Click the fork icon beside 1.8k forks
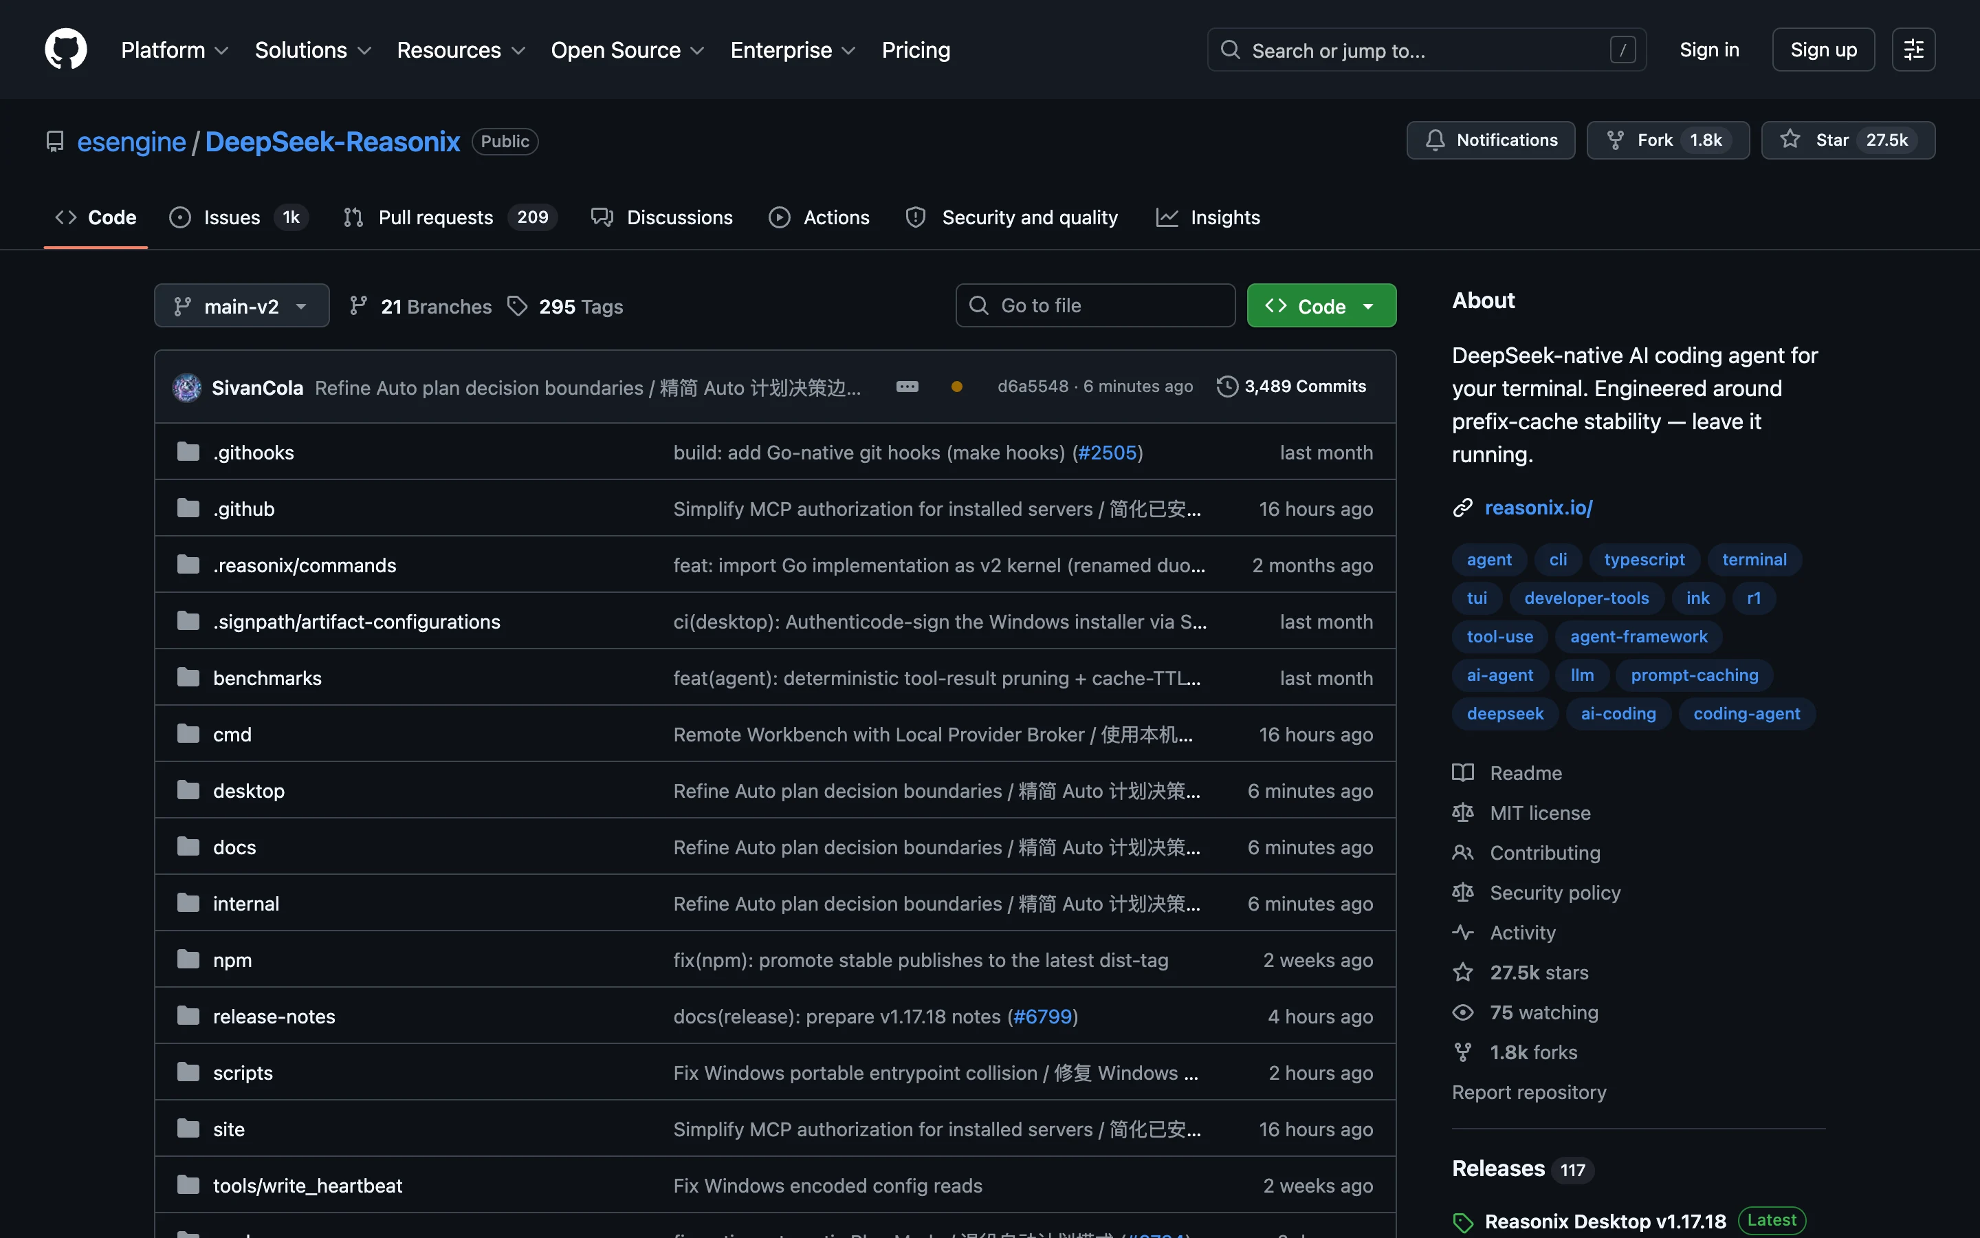This screenshot has width=1980, height=1238. [1463, 1052]
